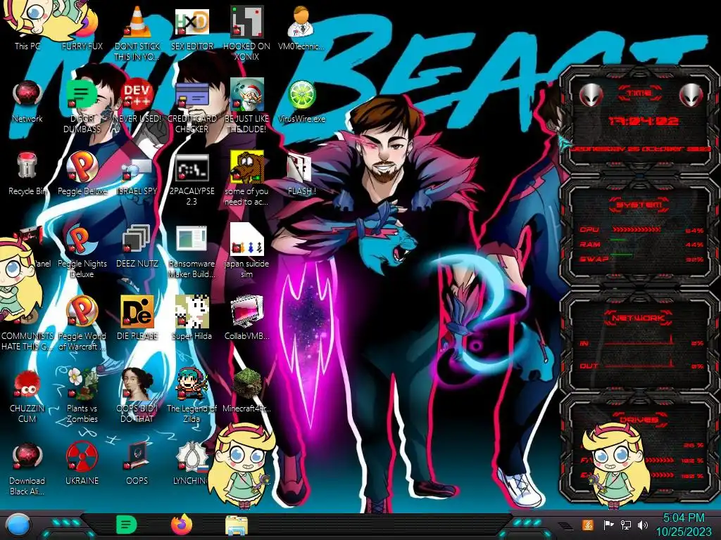Click the network status tray icon
The width and height of the screenshot is (721, 540).
(625, 525)
